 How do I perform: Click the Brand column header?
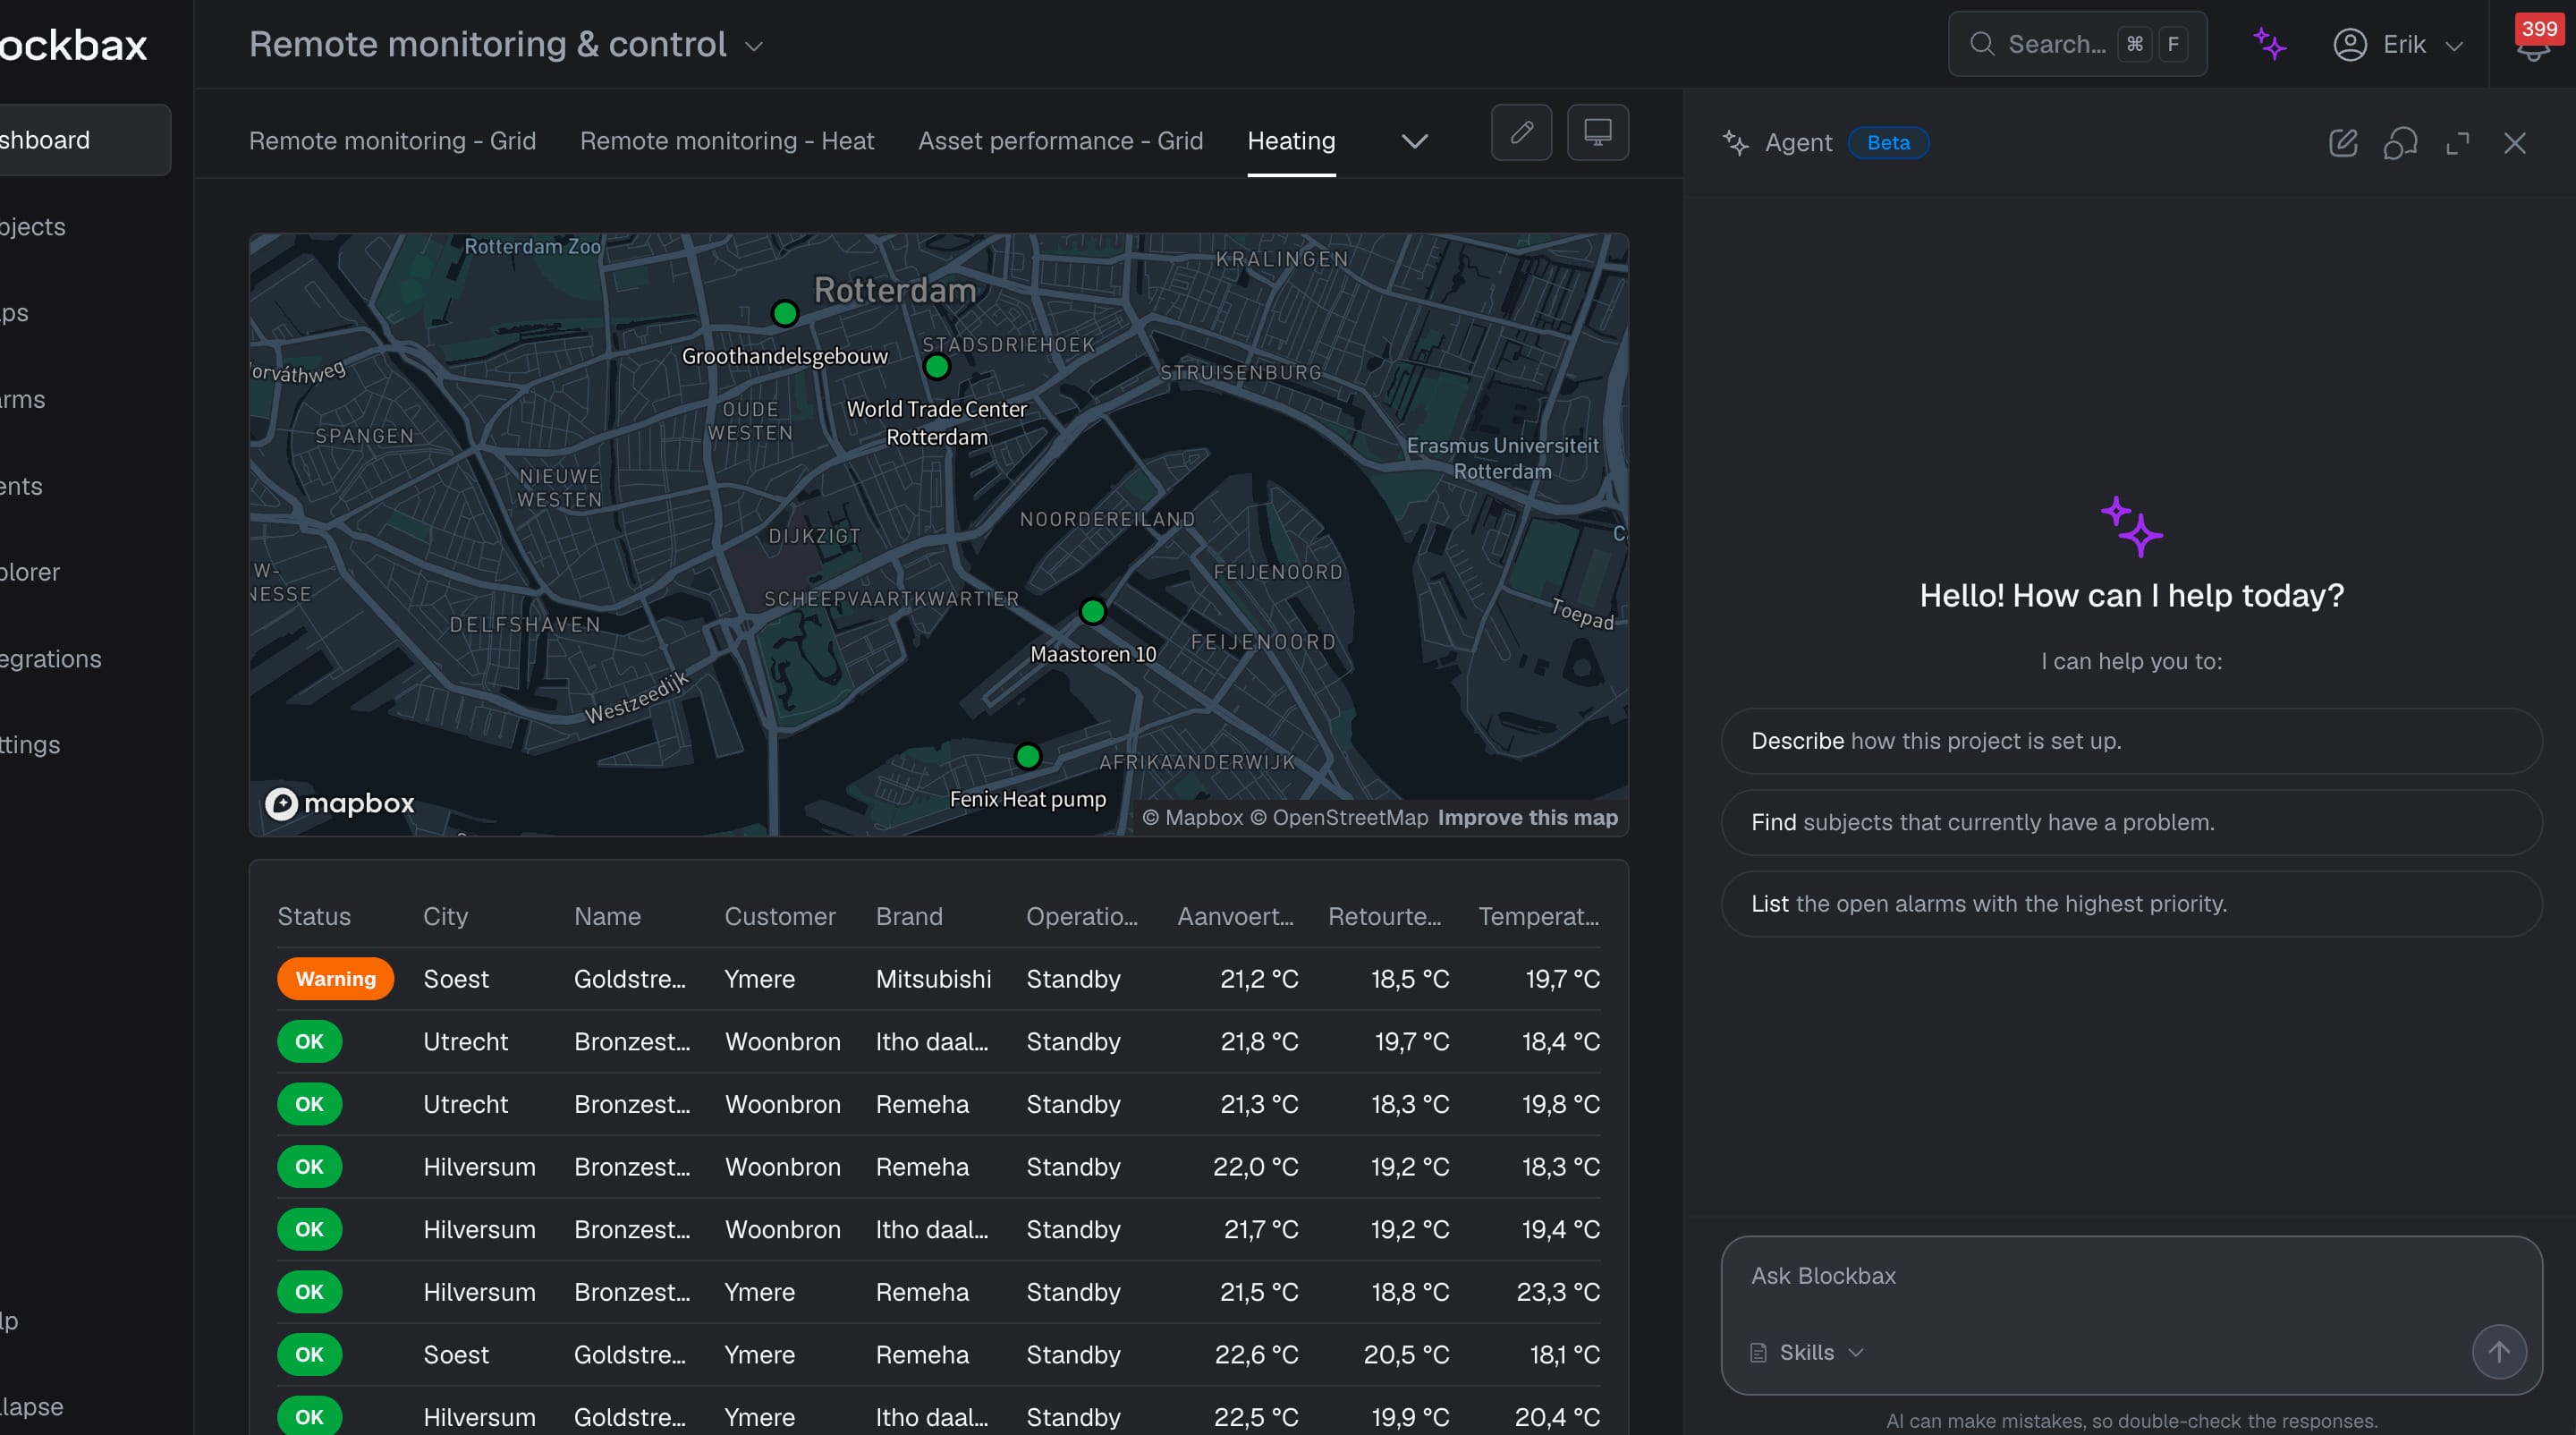point(908,916)
